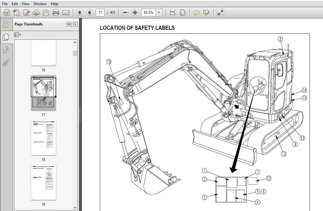Select page 16 thumbnail
Screen dimensions: 323x211
pyautogui.click(x=43, y=53)
